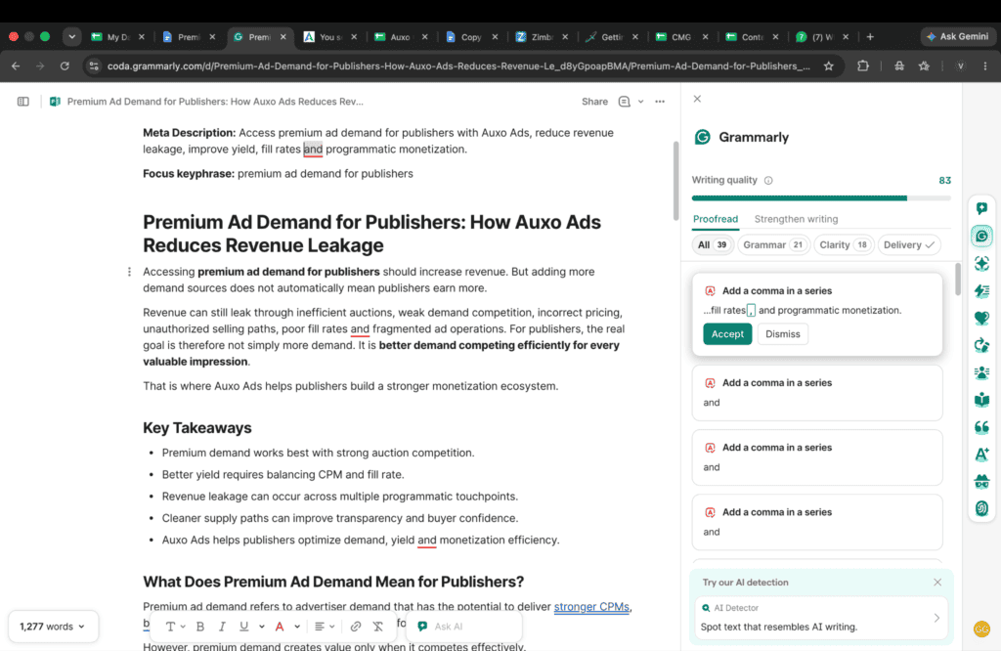Open the quotation marks sidebar icon
The image size is (1001, 651).
click(981, 427)
